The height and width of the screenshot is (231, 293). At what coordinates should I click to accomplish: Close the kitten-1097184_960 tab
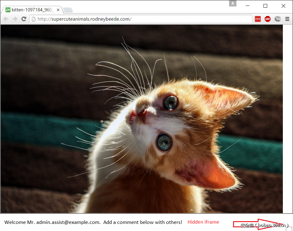58,10
